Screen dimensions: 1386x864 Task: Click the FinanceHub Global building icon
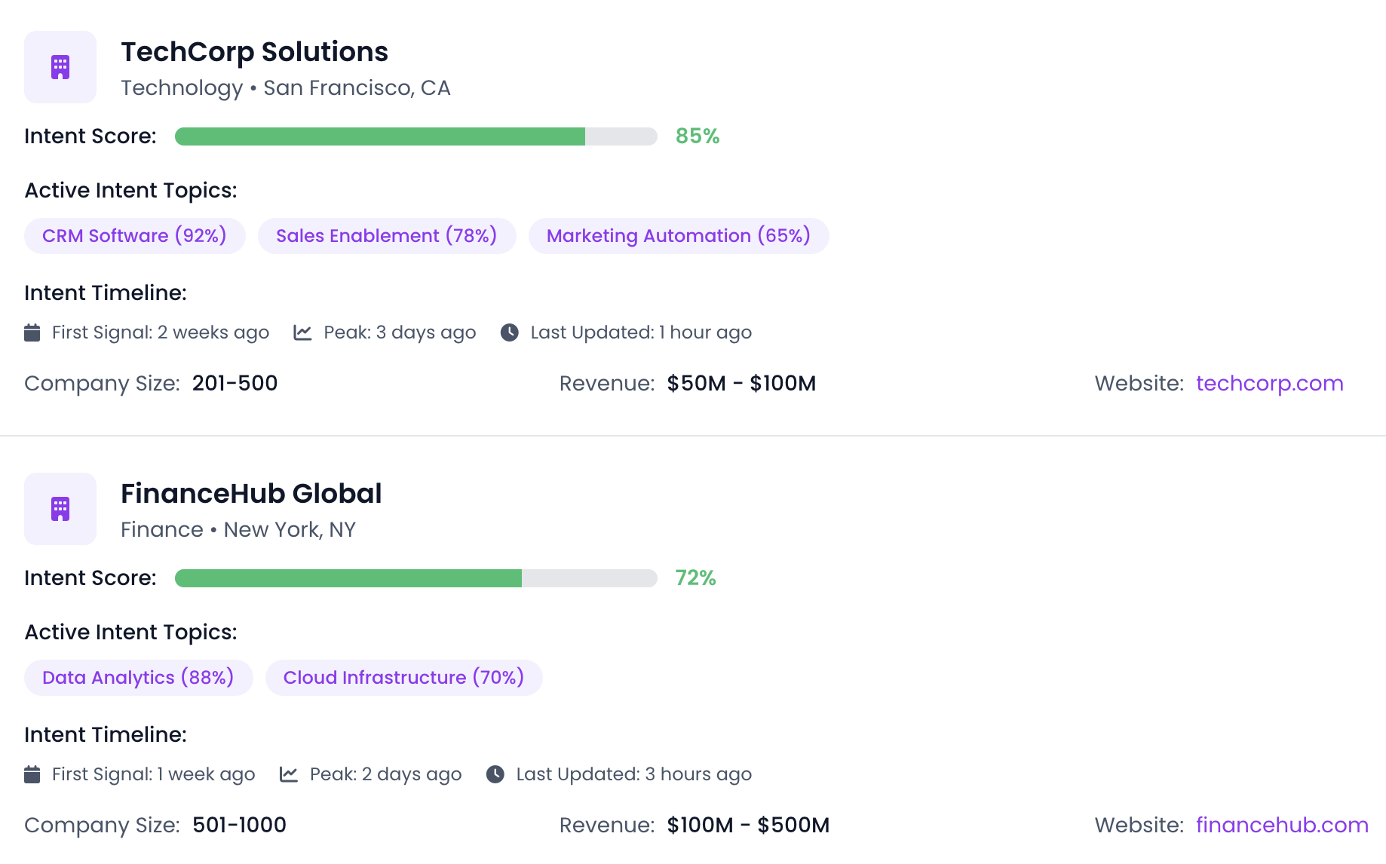coord(60,509)
